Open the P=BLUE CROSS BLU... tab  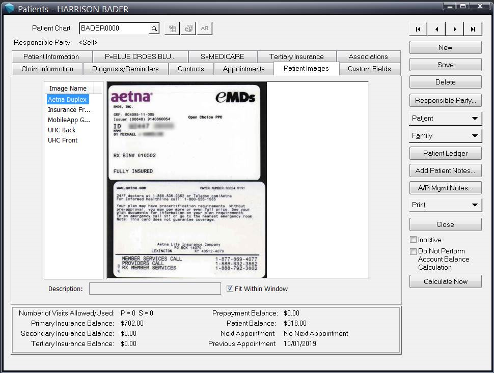[x=140, y=56]
